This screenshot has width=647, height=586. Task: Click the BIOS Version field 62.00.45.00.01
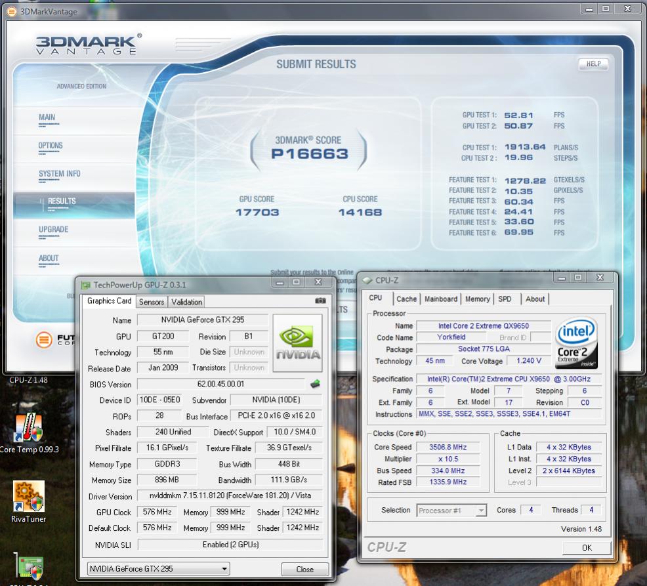point(220,384)
